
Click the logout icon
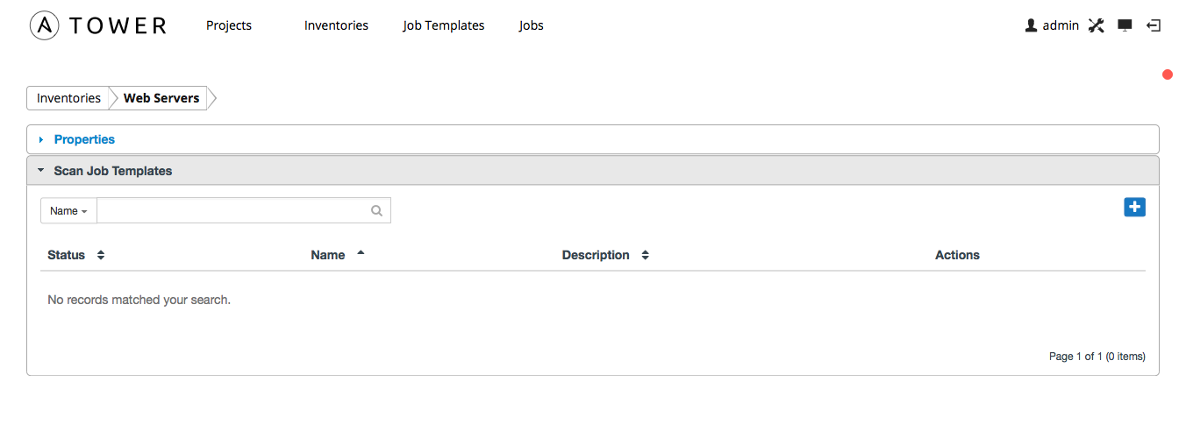pyautogui.click(x=1154, y=25)
